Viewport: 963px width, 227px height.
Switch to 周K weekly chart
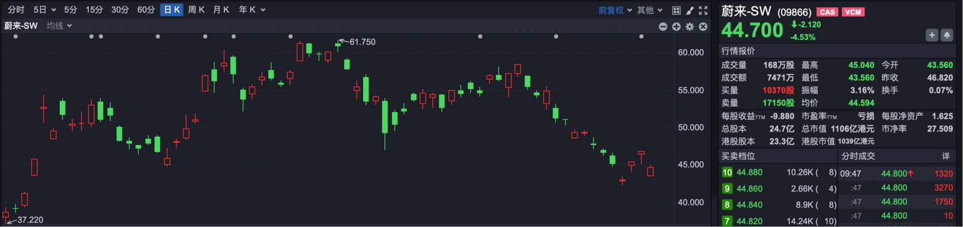[x=196, y=9]
